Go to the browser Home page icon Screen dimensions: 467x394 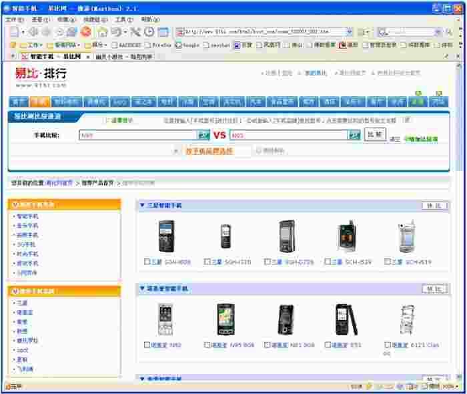[103, 31]
